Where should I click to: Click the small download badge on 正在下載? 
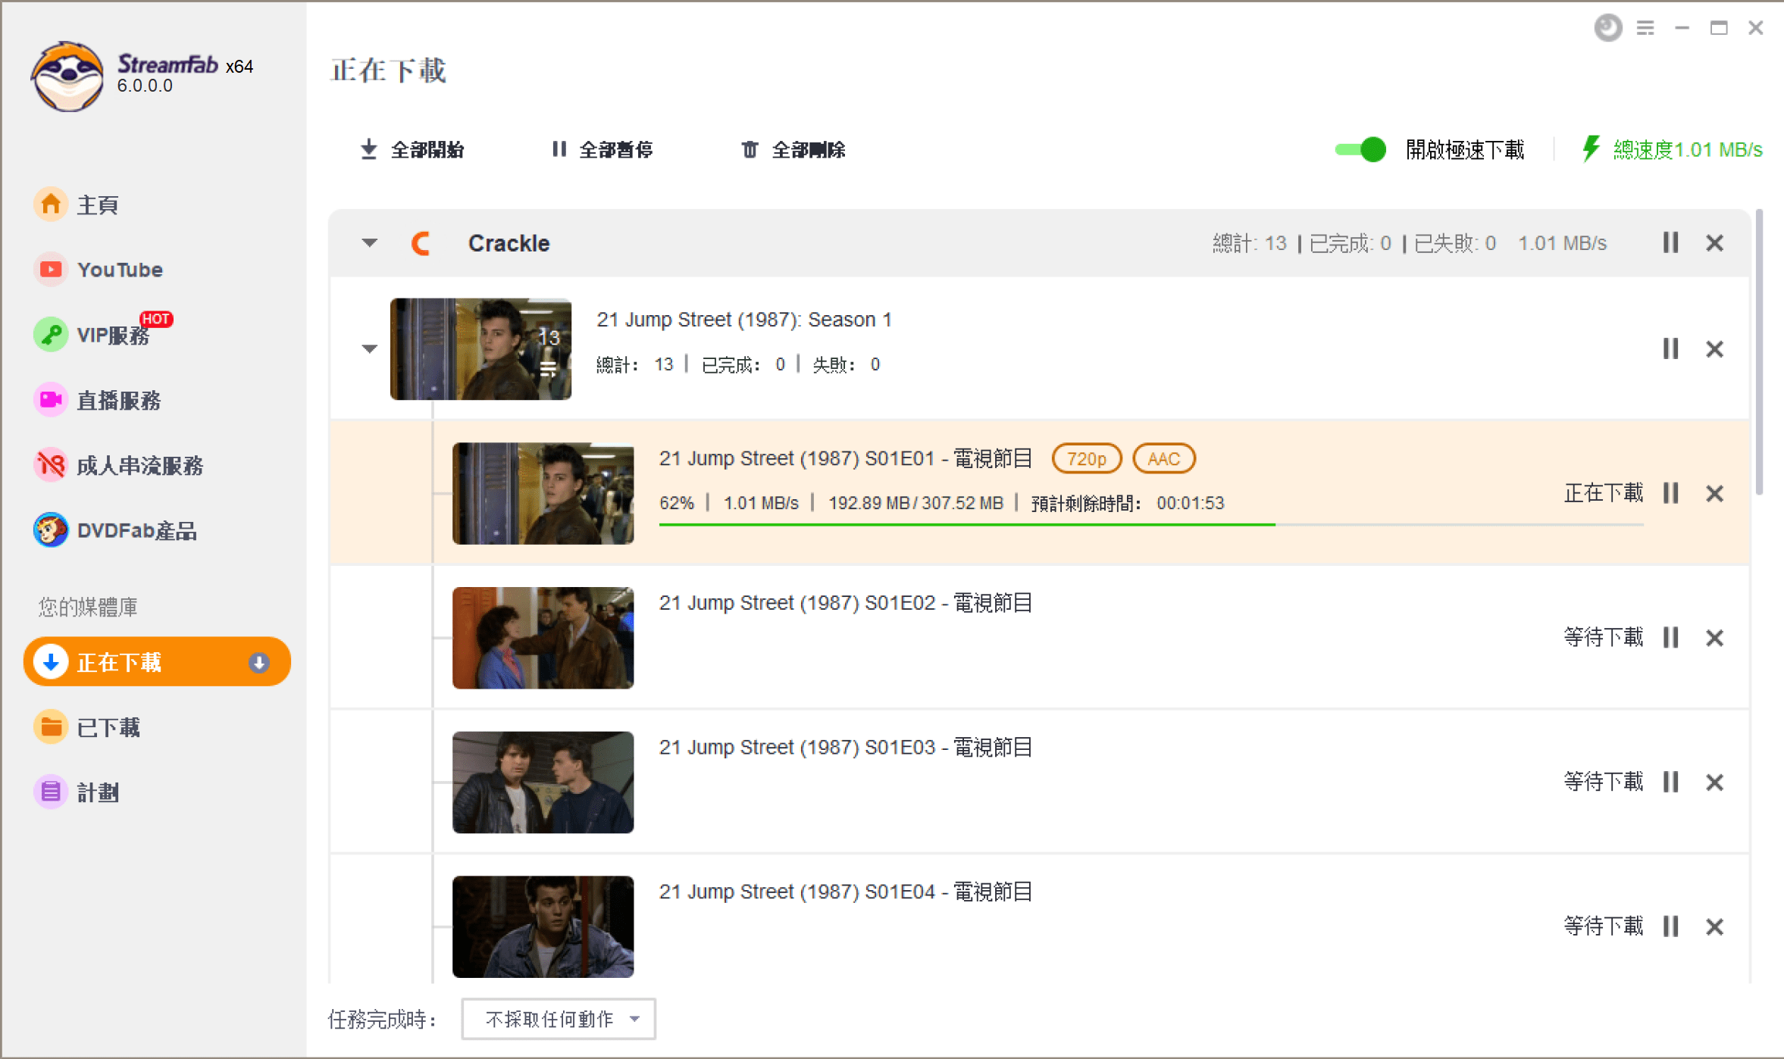coord(258,663)
